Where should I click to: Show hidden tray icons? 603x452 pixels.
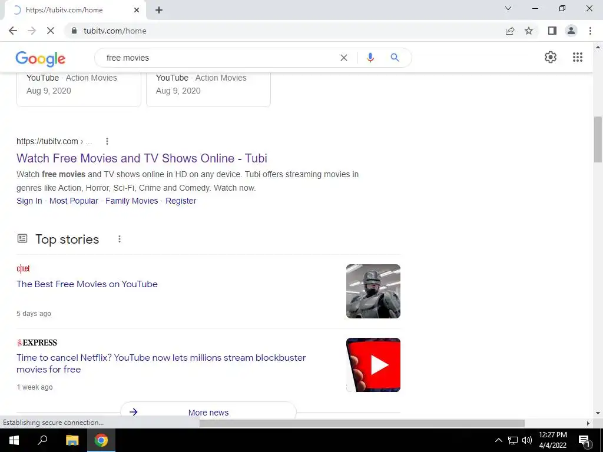498,440
